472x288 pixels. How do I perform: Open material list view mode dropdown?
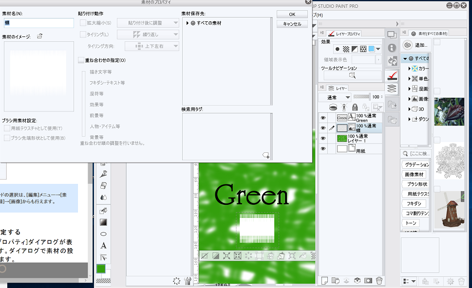[410, 281]
